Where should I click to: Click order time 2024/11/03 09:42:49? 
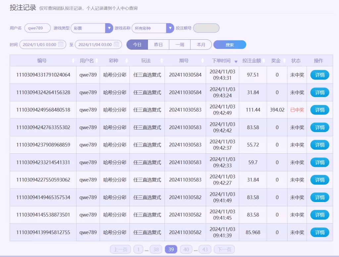[x=222, y=110]
